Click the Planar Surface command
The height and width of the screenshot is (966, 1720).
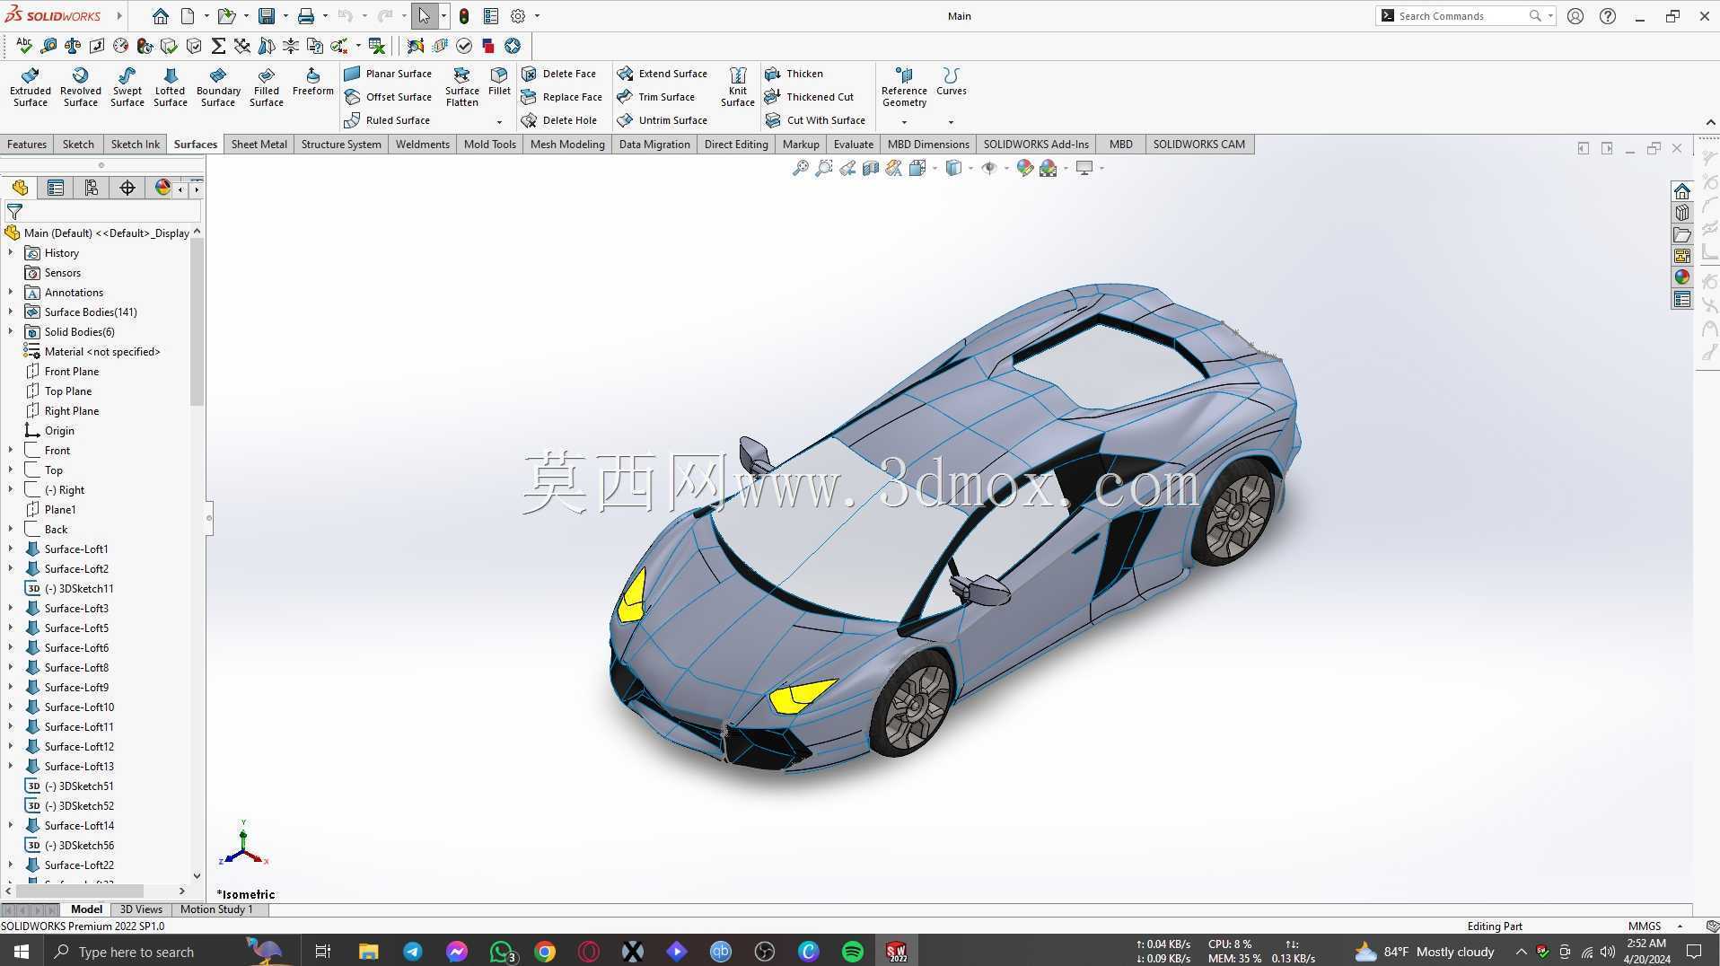point(389,74)
